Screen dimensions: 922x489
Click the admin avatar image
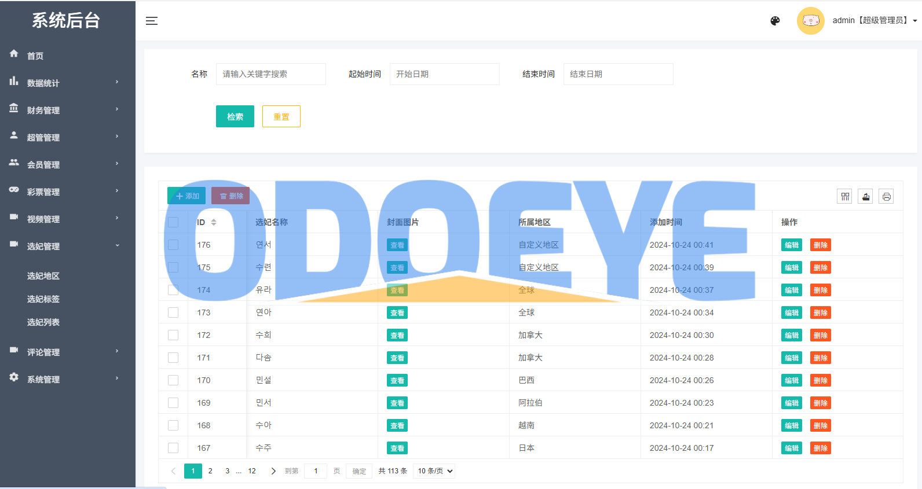click(x=810, y=21)
